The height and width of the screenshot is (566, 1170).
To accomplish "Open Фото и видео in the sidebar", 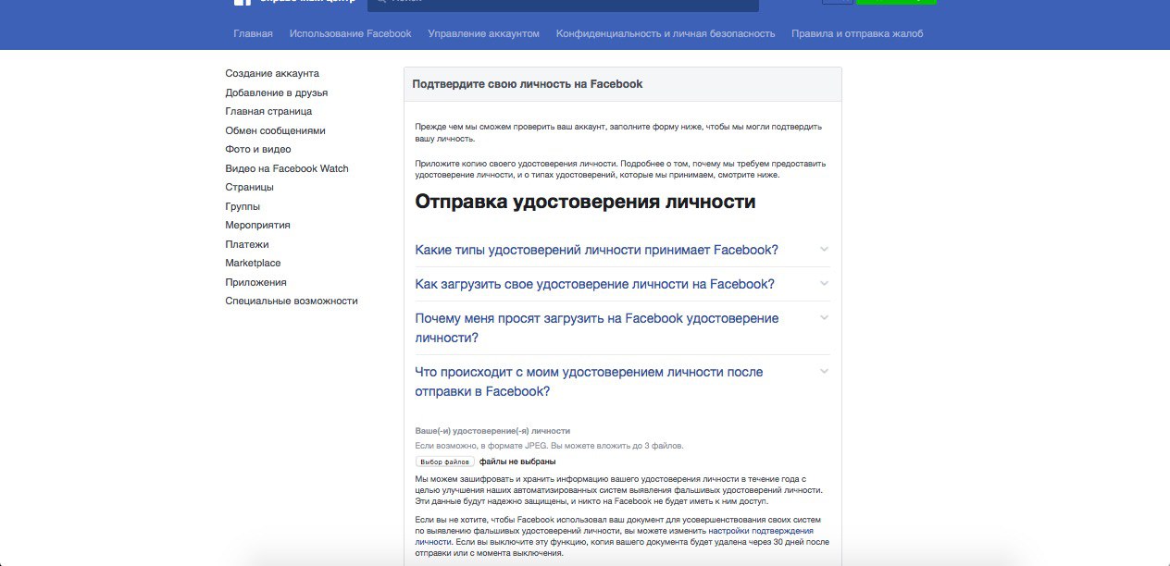I will [258, 149].
